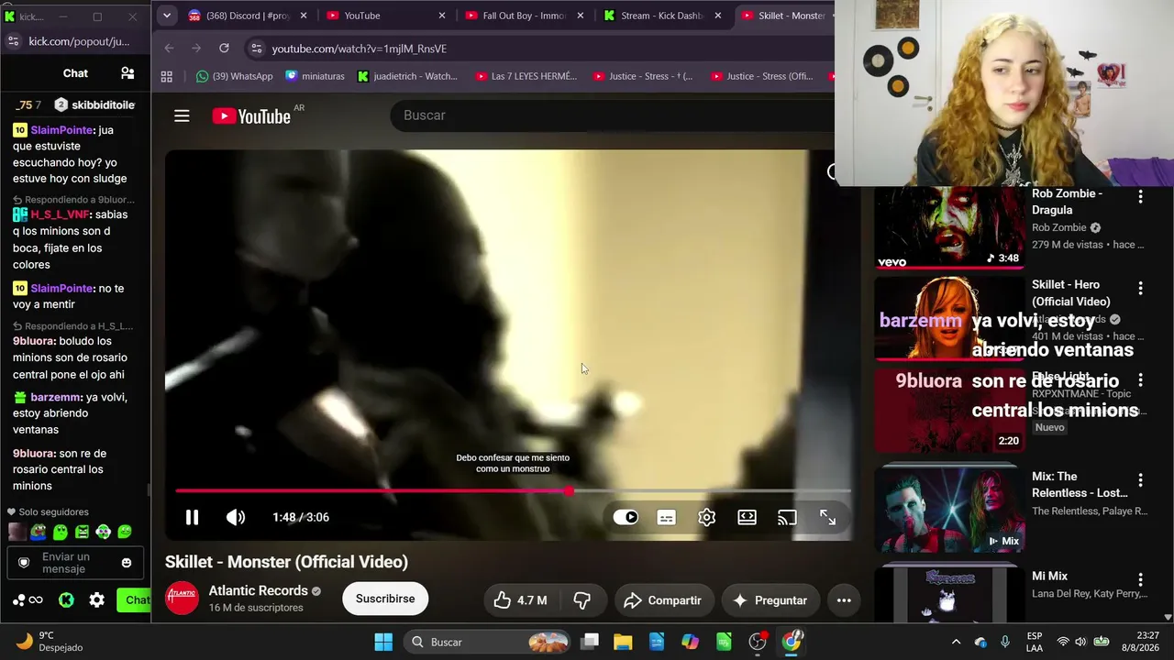Open options for Rob Zombie Dragula video
This screenshot has height=660, width=1174.
click(1140, 197)
